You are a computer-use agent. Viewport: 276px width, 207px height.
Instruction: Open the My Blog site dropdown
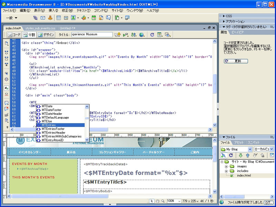tap(250, 149)
